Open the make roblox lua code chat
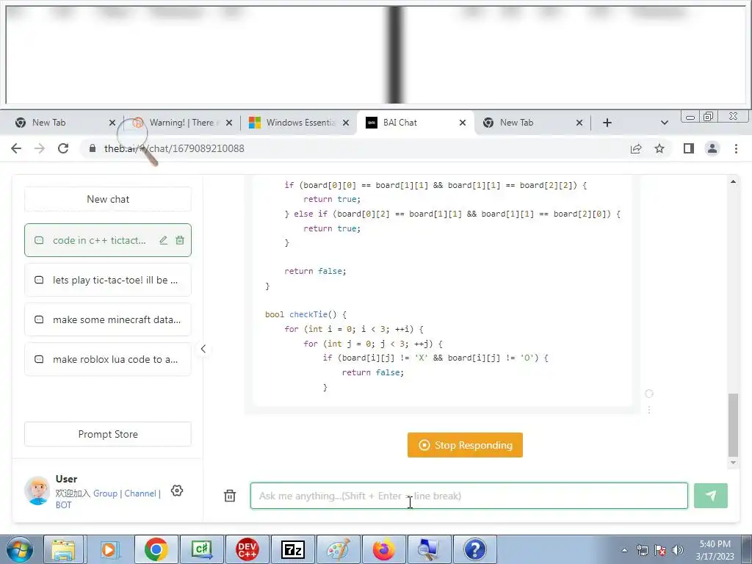This screenshot has width=752, height=564. [108, 359]
